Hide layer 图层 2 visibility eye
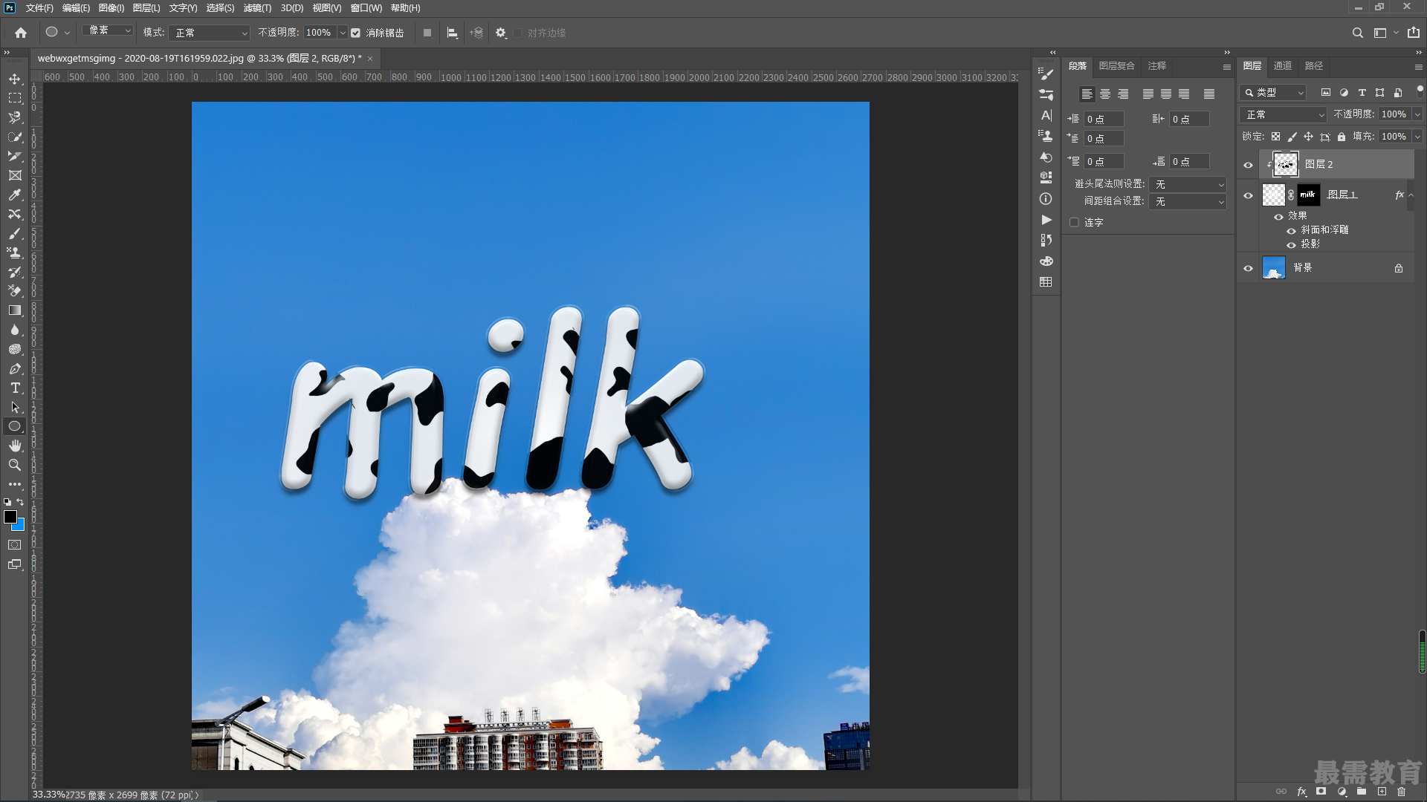The height and width of the screenshot is (802, 1427). tap(1248, 165)
